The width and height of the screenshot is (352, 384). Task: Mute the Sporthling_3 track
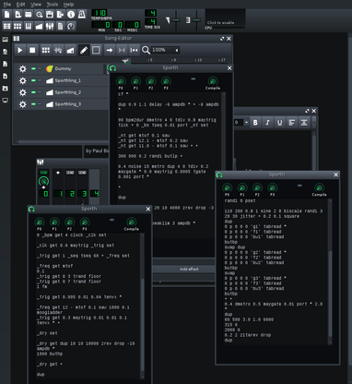coord(33,104)
